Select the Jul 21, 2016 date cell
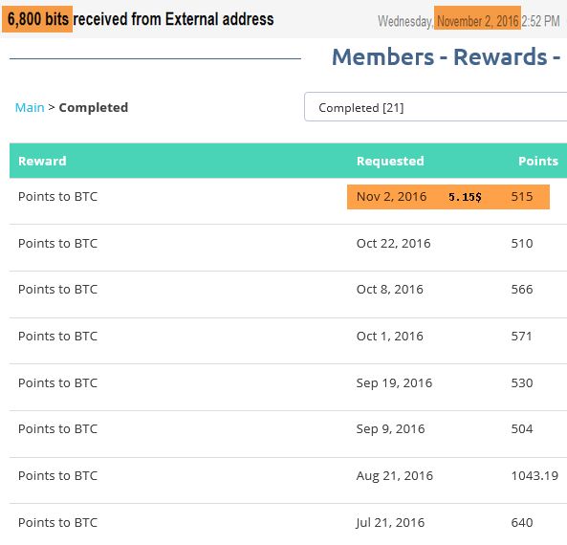This screenshot has height=545, width=567. pos(390,523)
